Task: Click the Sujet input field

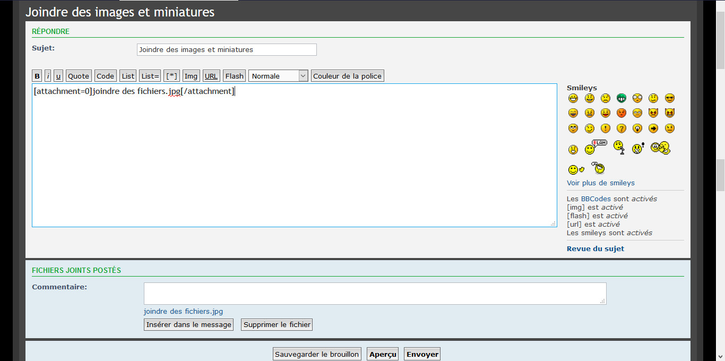Action: 227,49
